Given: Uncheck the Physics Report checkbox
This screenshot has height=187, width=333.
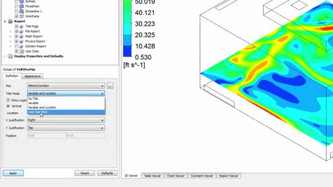Looking at the screenshot, I should pos(17,41).
